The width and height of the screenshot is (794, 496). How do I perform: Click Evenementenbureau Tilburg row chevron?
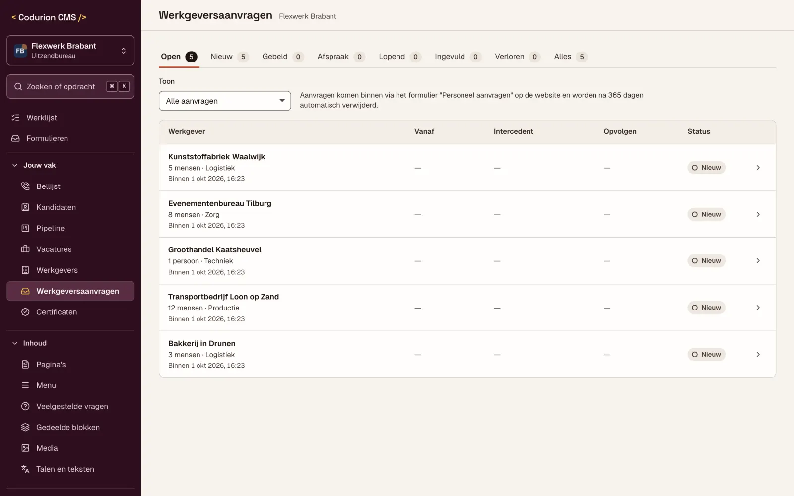click(758, 214)
